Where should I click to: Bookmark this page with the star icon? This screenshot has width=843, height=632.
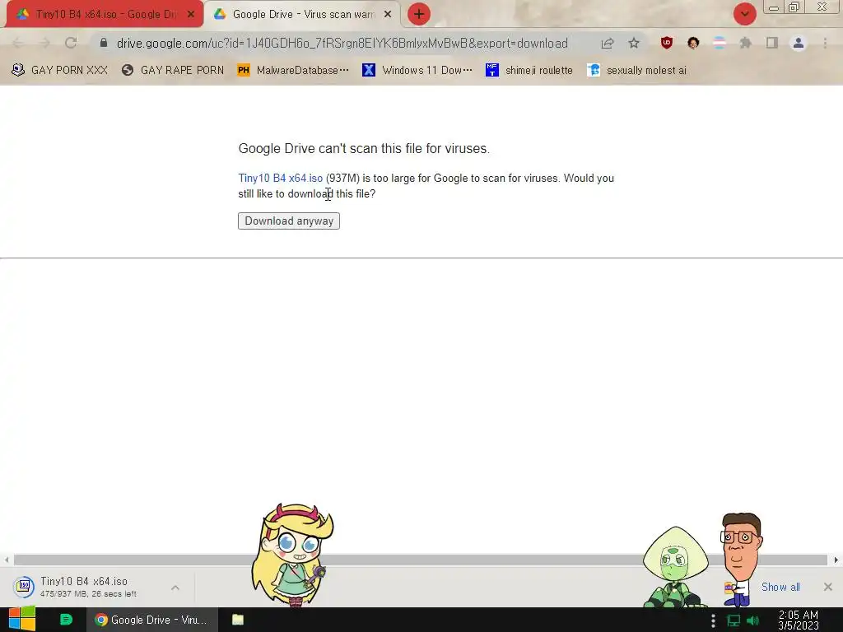tap(634, 43)
